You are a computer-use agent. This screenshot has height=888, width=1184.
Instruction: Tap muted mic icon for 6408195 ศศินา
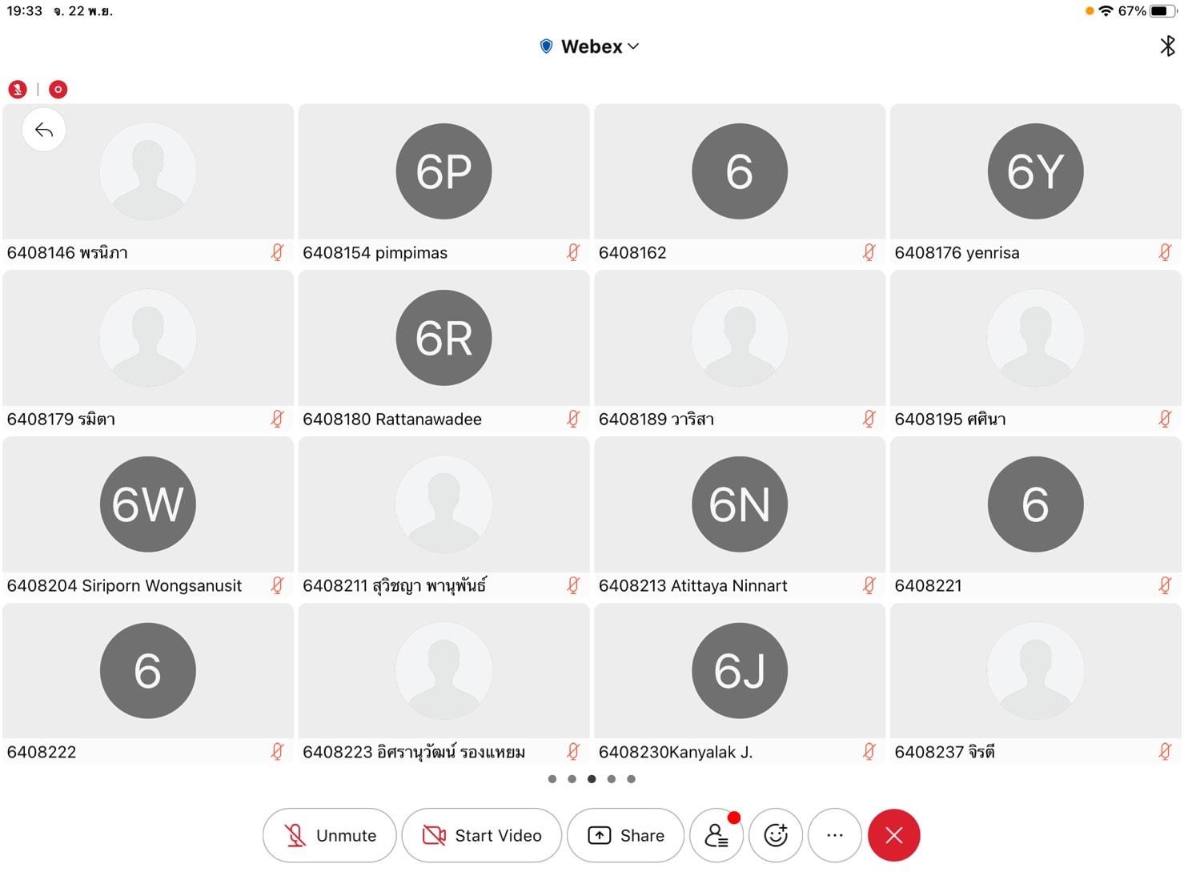(1165, 419)
